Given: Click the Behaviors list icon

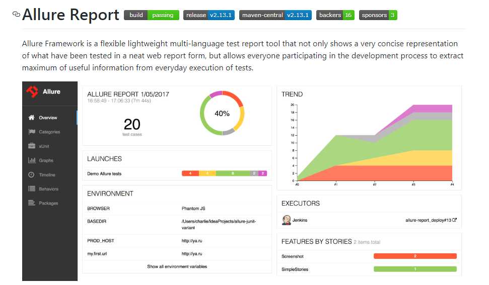Looking at the screenshot, I should 32,188.
